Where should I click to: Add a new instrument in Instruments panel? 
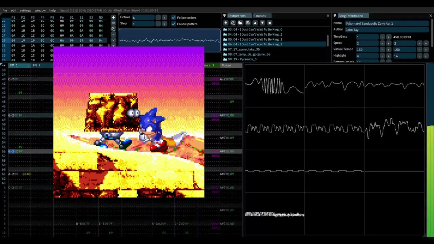(225, 23)
